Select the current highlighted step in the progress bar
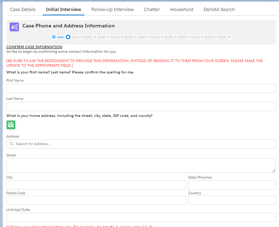 coord(68,37)
